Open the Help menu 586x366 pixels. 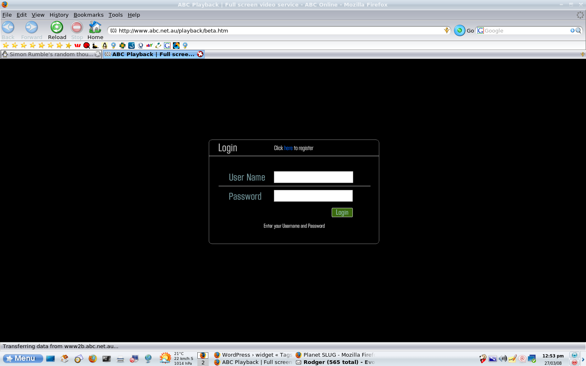click(x=134, y=15)
